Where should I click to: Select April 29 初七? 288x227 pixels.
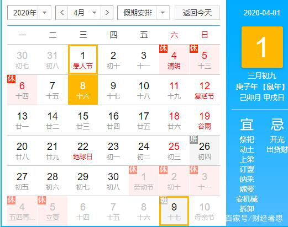[83, 181]
